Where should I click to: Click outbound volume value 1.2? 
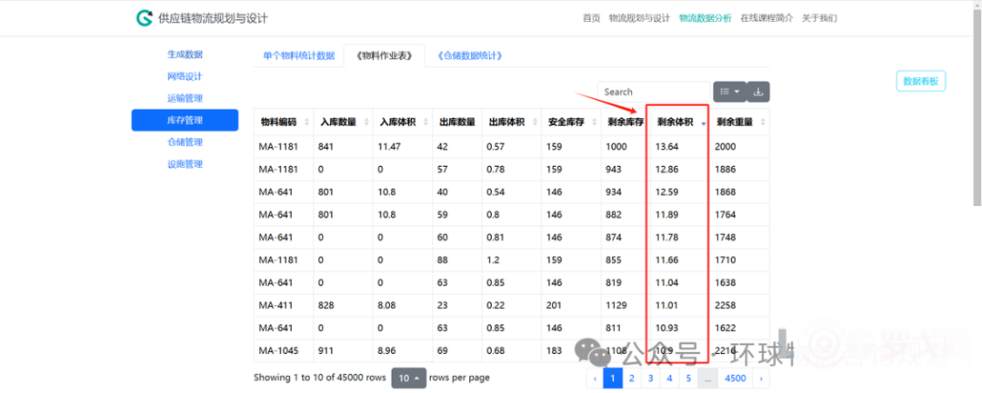(x=494, y=260)
